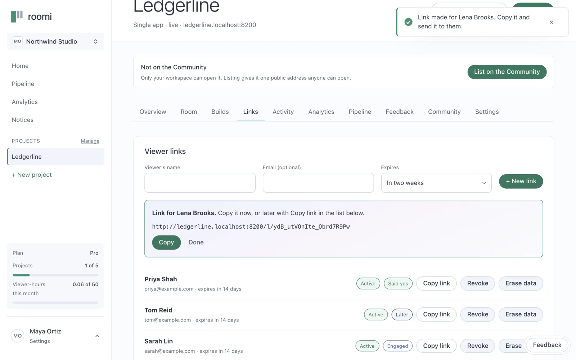Open the Community tab
Screen dimensions: 576x360
[444, 112]
